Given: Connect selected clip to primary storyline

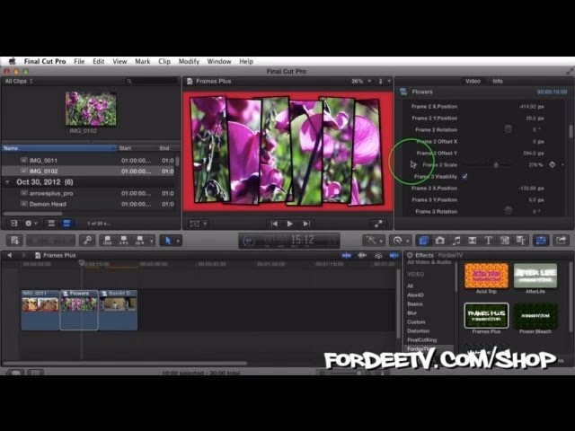Looking at the screenshot, I should pos(108,241).
